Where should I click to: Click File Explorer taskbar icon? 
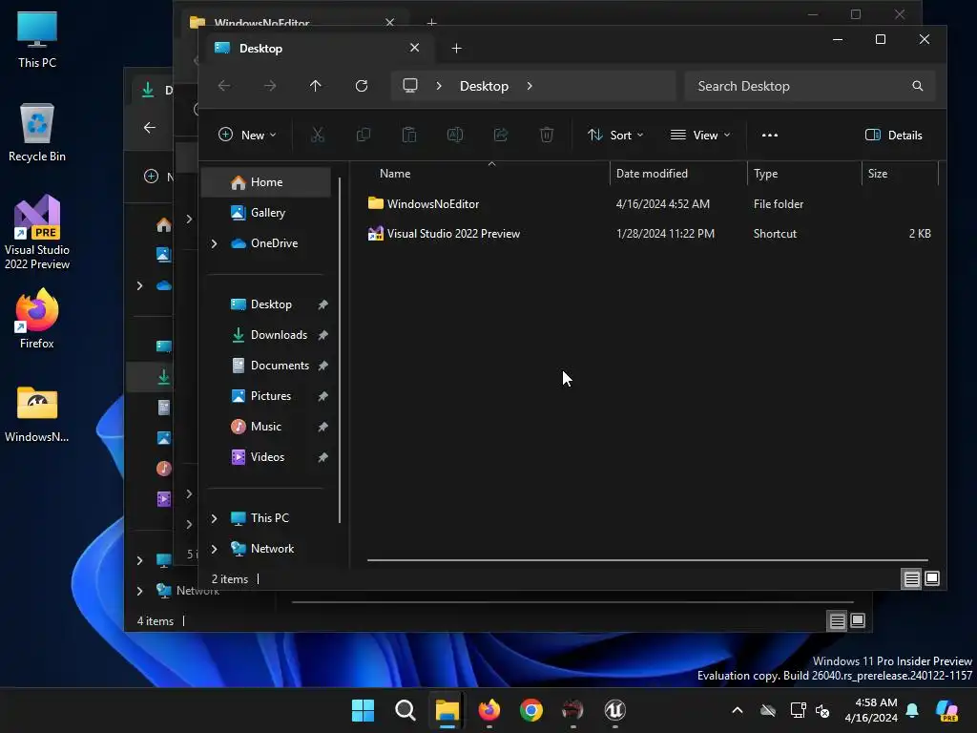[447, 710]
